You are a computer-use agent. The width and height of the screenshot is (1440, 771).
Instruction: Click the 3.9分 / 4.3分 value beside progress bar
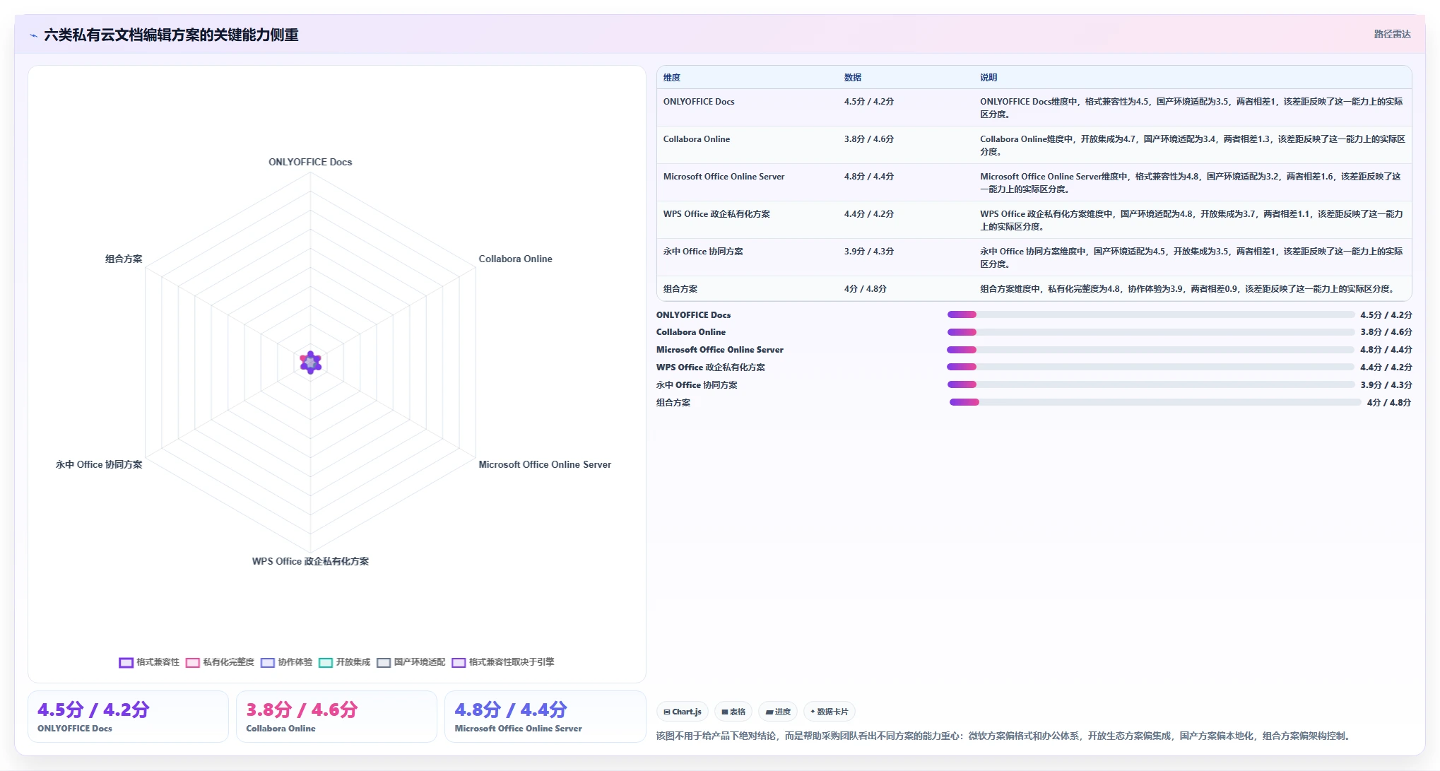tap(1386, 385)
